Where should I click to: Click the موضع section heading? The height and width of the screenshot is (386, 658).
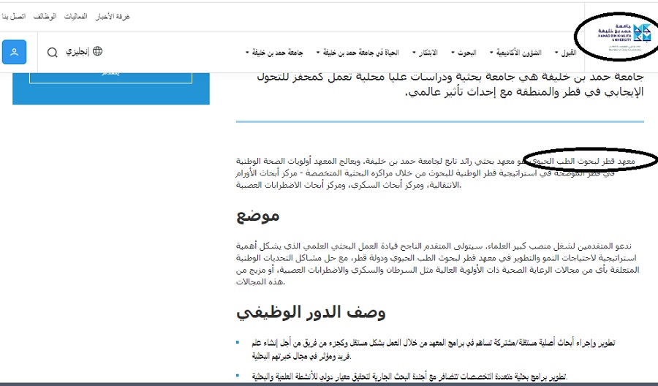257,216
